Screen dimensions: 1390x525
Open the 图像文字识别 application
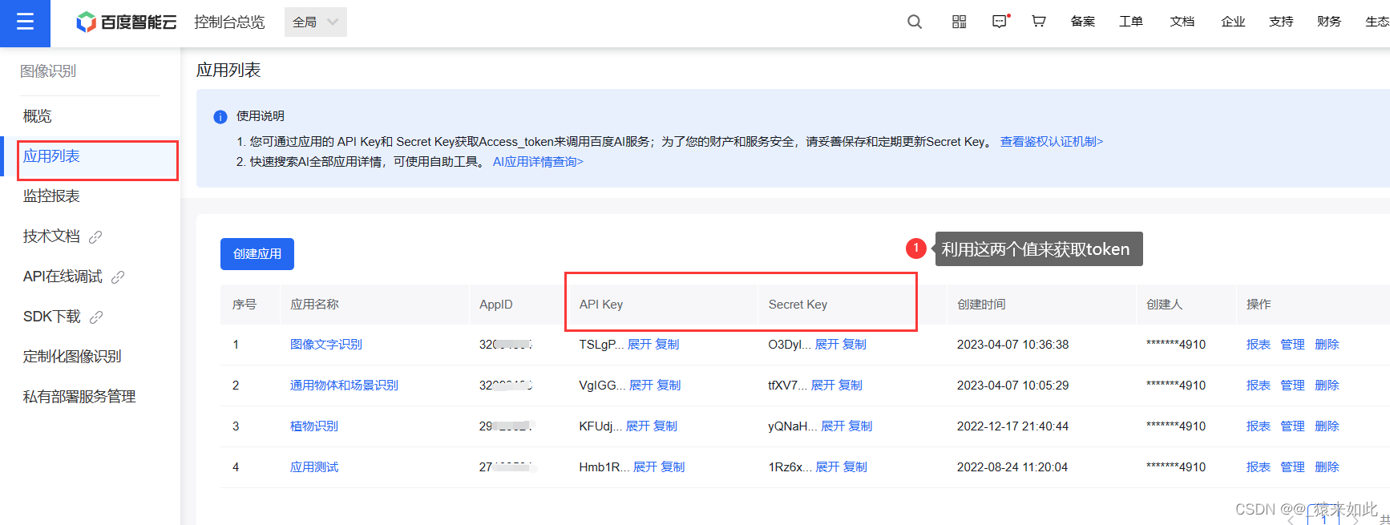pos(326,345)
